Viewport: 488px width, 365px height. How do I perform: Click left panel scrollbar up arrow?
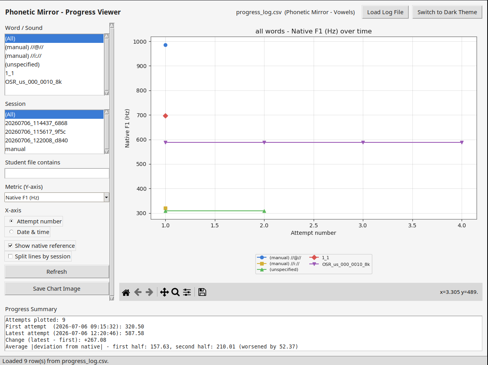pyautogui.click(x=112, y=26)
